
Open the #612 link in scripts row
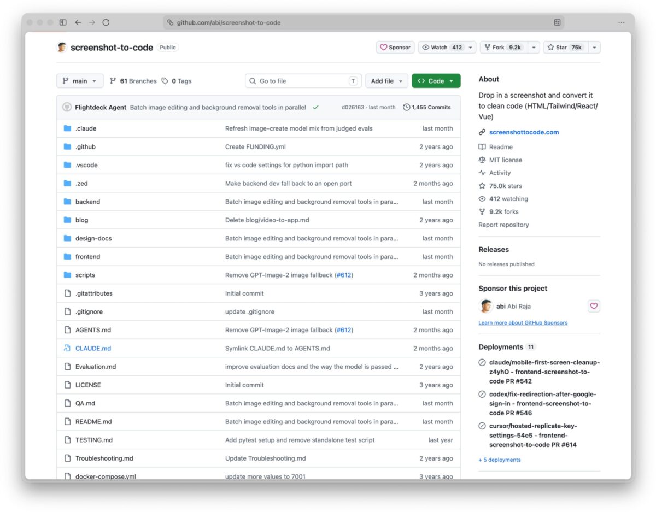coord(344,275)
